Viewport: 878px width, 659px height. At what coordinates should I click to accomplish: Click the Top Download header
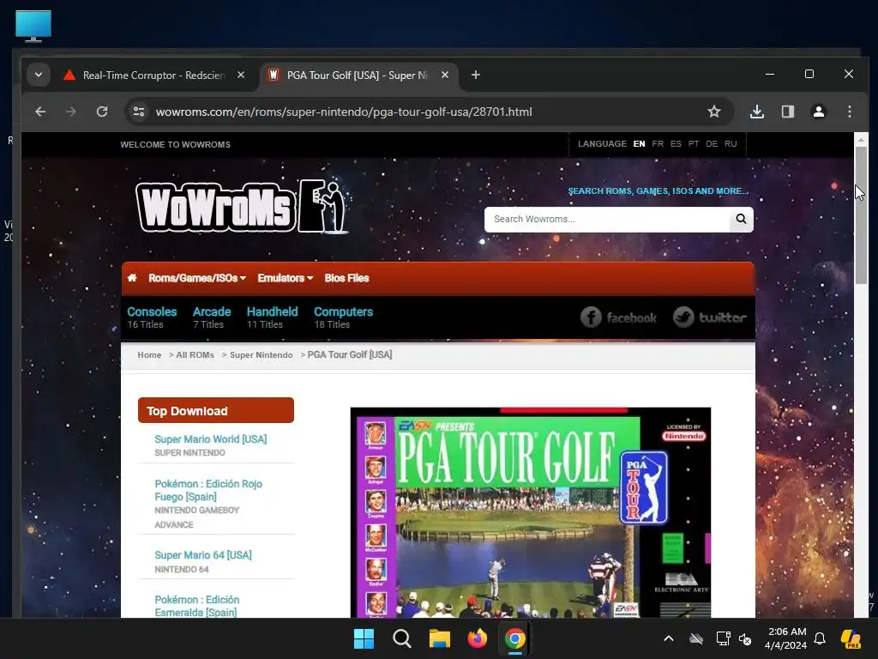pos(215,411)
